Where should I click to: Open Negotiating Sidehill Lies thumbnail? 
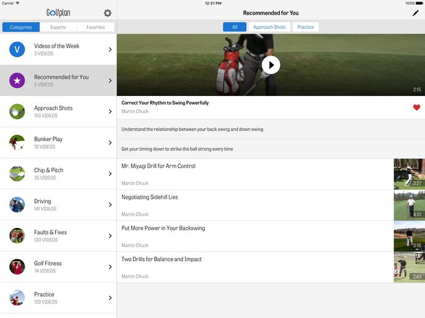[x=409, y=205]
